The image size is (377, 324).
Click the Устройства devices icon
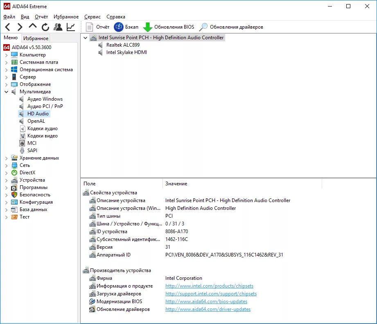point(14,180)
